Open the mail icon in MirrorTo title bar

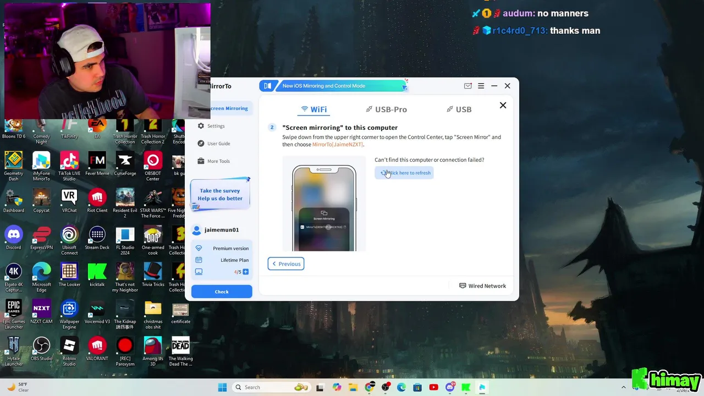click(468, 86)
